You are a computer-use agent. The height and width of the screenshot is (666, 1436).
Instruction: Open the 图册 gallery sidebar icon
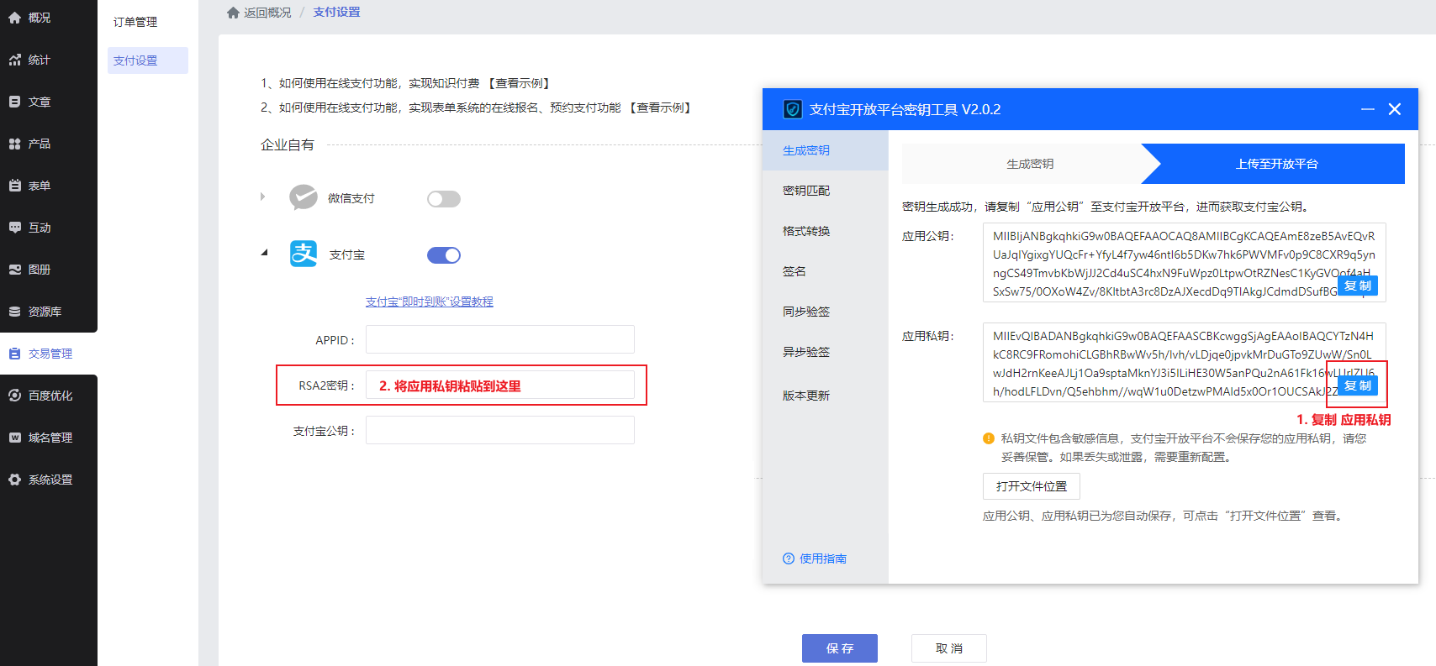14,270
